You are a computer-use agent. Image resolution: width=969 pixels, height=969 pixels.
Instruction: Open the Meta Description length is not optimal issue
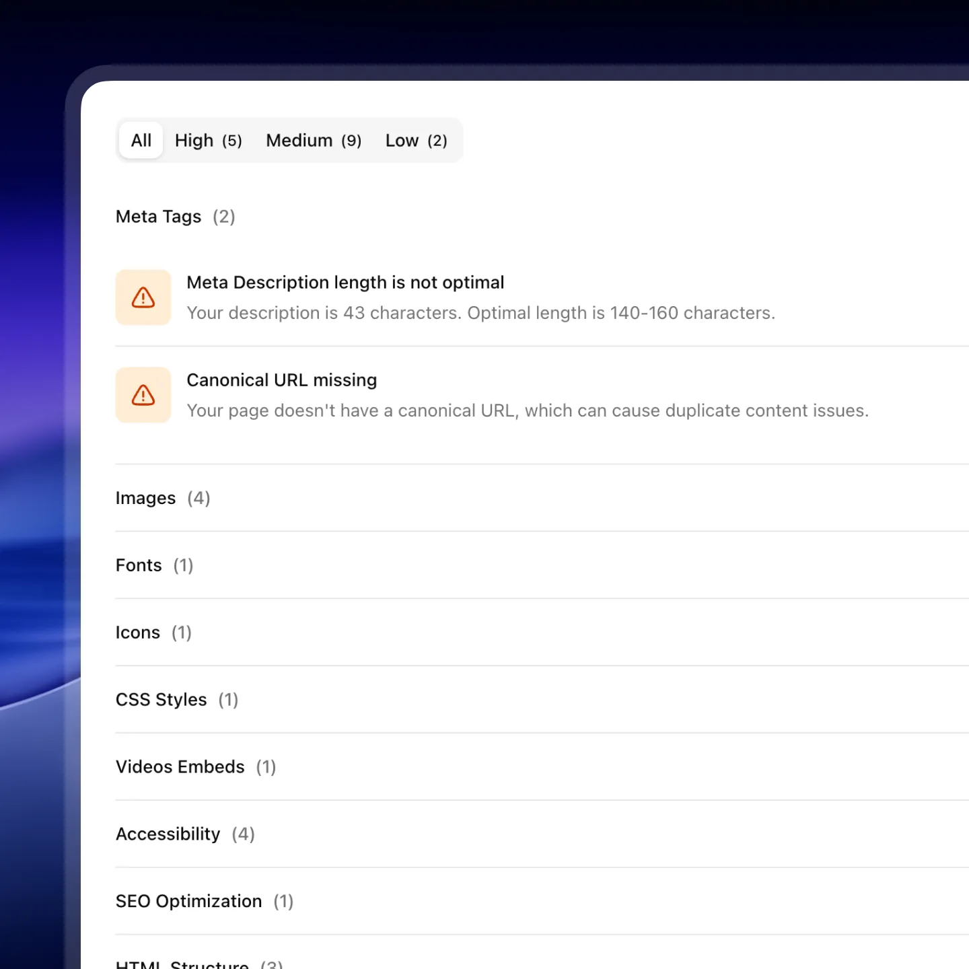point(345,283)
